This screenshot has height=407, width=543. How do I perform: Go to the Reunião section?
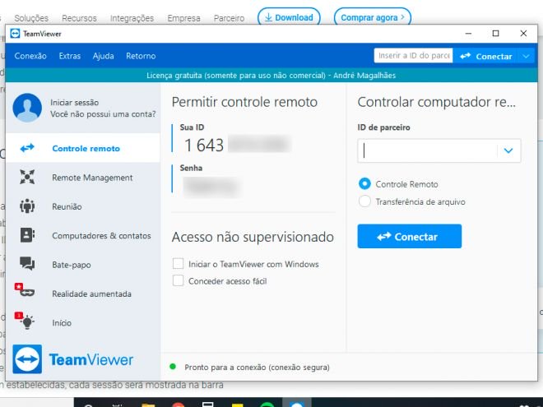(83, 206)
